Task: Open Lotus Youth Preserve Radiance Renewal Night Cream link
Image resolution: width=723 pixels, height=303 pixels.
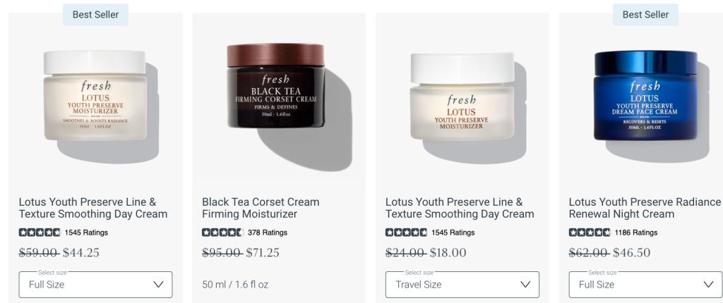Action: pyautogui.click(x=644, y=208)
